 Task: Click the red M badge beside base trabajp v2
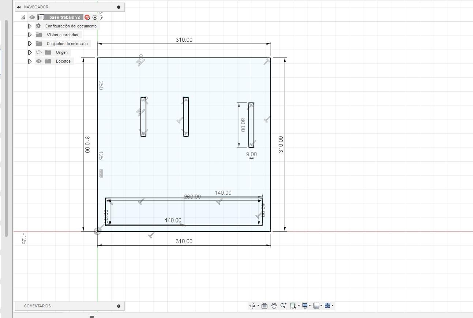pyautogui.click(x=87, y=17)
